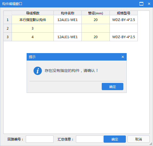Viewport: 153px width, 146px height.
Task: Click row 3 管径 cell 20
Action: coord(96,37)
